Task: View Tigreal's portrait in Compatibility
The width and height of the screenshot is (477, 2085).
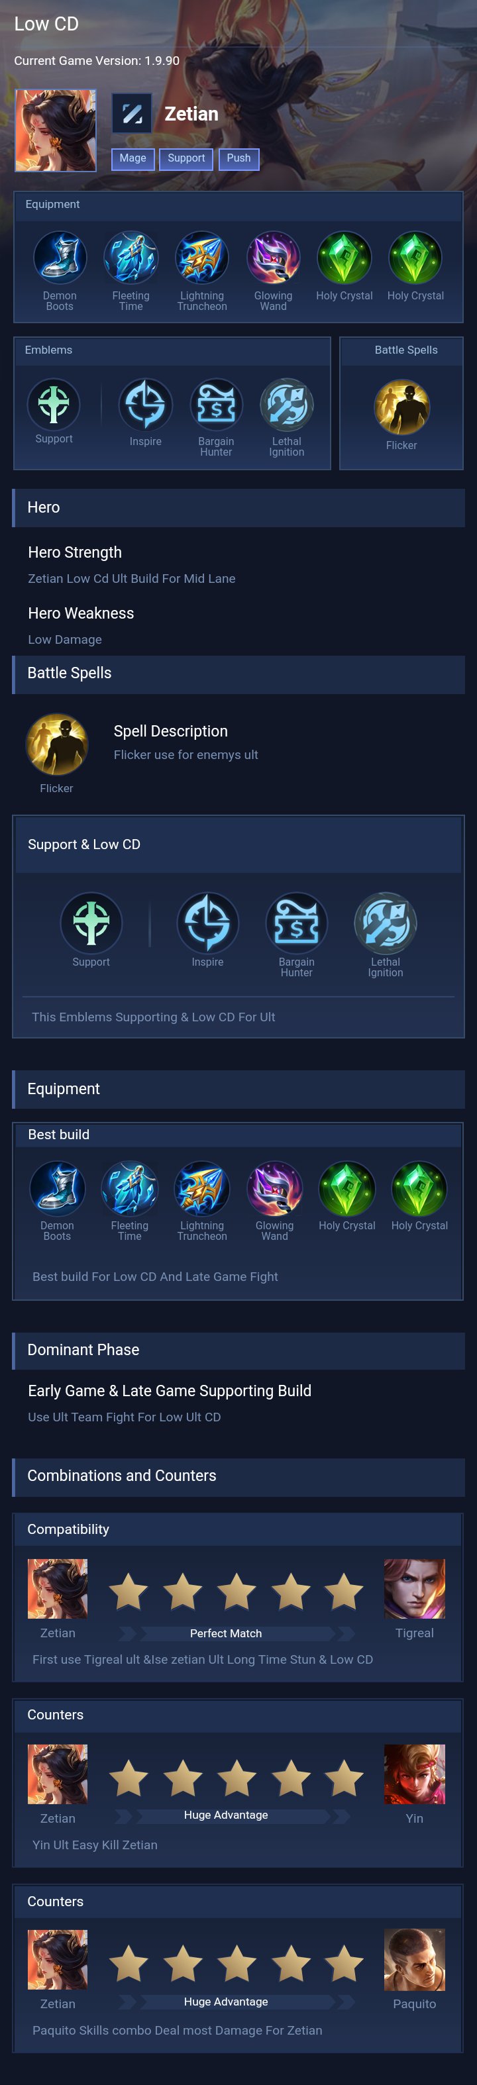Action: point(415,1589)
